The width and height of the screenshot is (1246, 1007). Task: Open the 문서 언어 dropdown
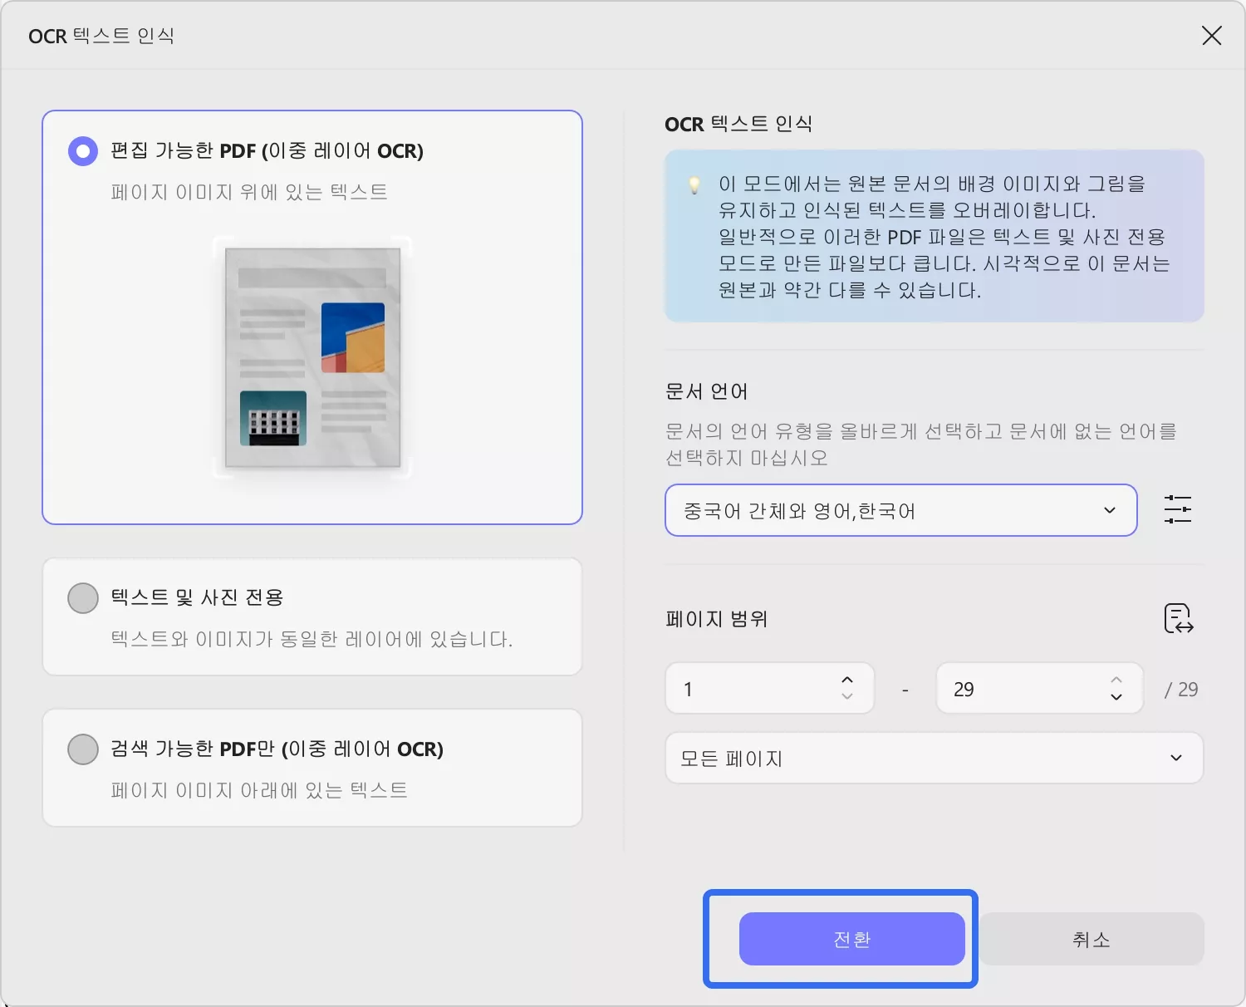[900, 510]
